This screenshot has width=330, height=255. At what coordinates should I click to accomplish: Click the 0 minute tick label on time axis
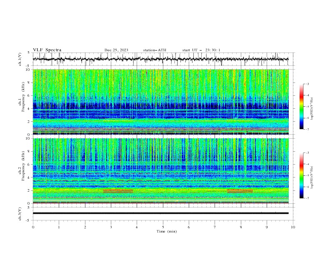click(x=33, y=227)
